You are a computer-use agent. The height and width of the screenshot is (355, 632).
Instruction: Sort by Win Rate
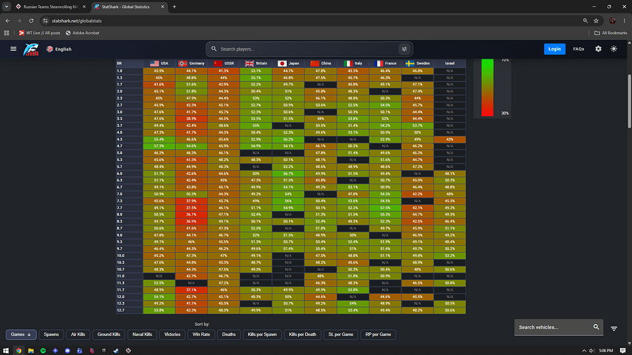(x=201, y=334)
